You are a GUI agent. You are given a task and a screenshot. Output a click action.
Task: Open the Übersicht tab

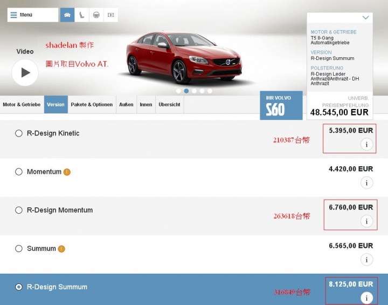coord(170,104)
